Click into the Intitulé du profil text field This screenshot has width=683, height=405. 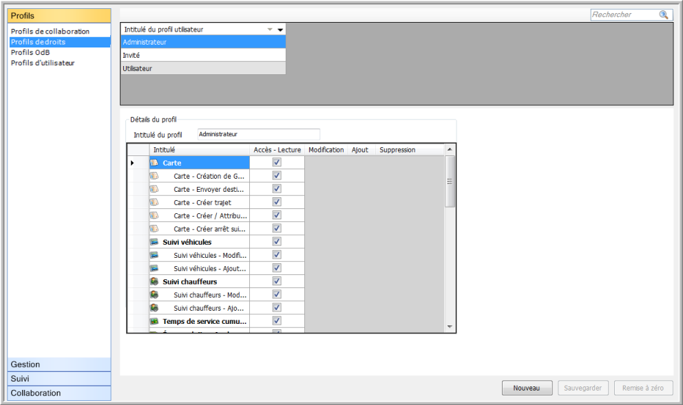click(x=258, y=135)
